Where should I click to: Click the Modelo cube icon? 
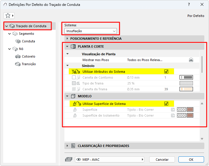click(73, 96)
